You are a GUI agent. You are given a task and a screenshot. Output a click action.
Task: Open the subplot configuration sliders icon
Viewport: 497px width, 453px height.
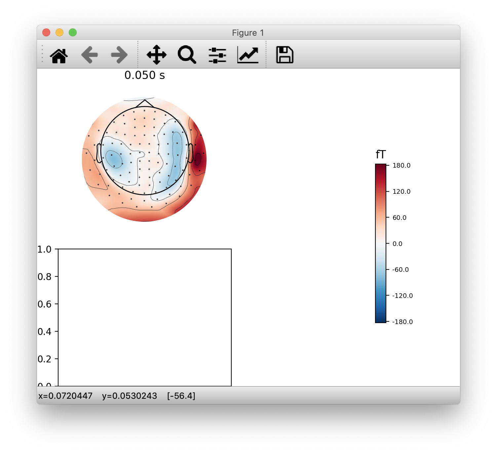[216, 55]
